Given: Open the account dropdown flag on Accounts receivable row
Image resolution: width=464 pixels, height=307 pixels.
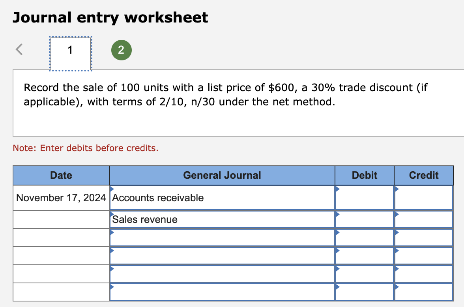Looking at the screenshot, I should (112, 189).
